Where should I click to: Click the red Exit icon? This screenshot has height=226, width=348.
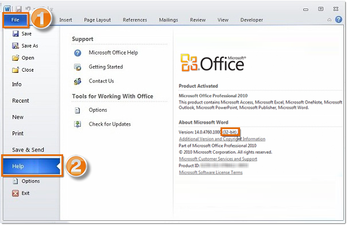(16, 193)
